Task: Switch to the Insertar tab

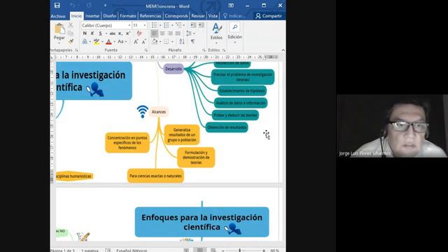Action: coord(92,16)
